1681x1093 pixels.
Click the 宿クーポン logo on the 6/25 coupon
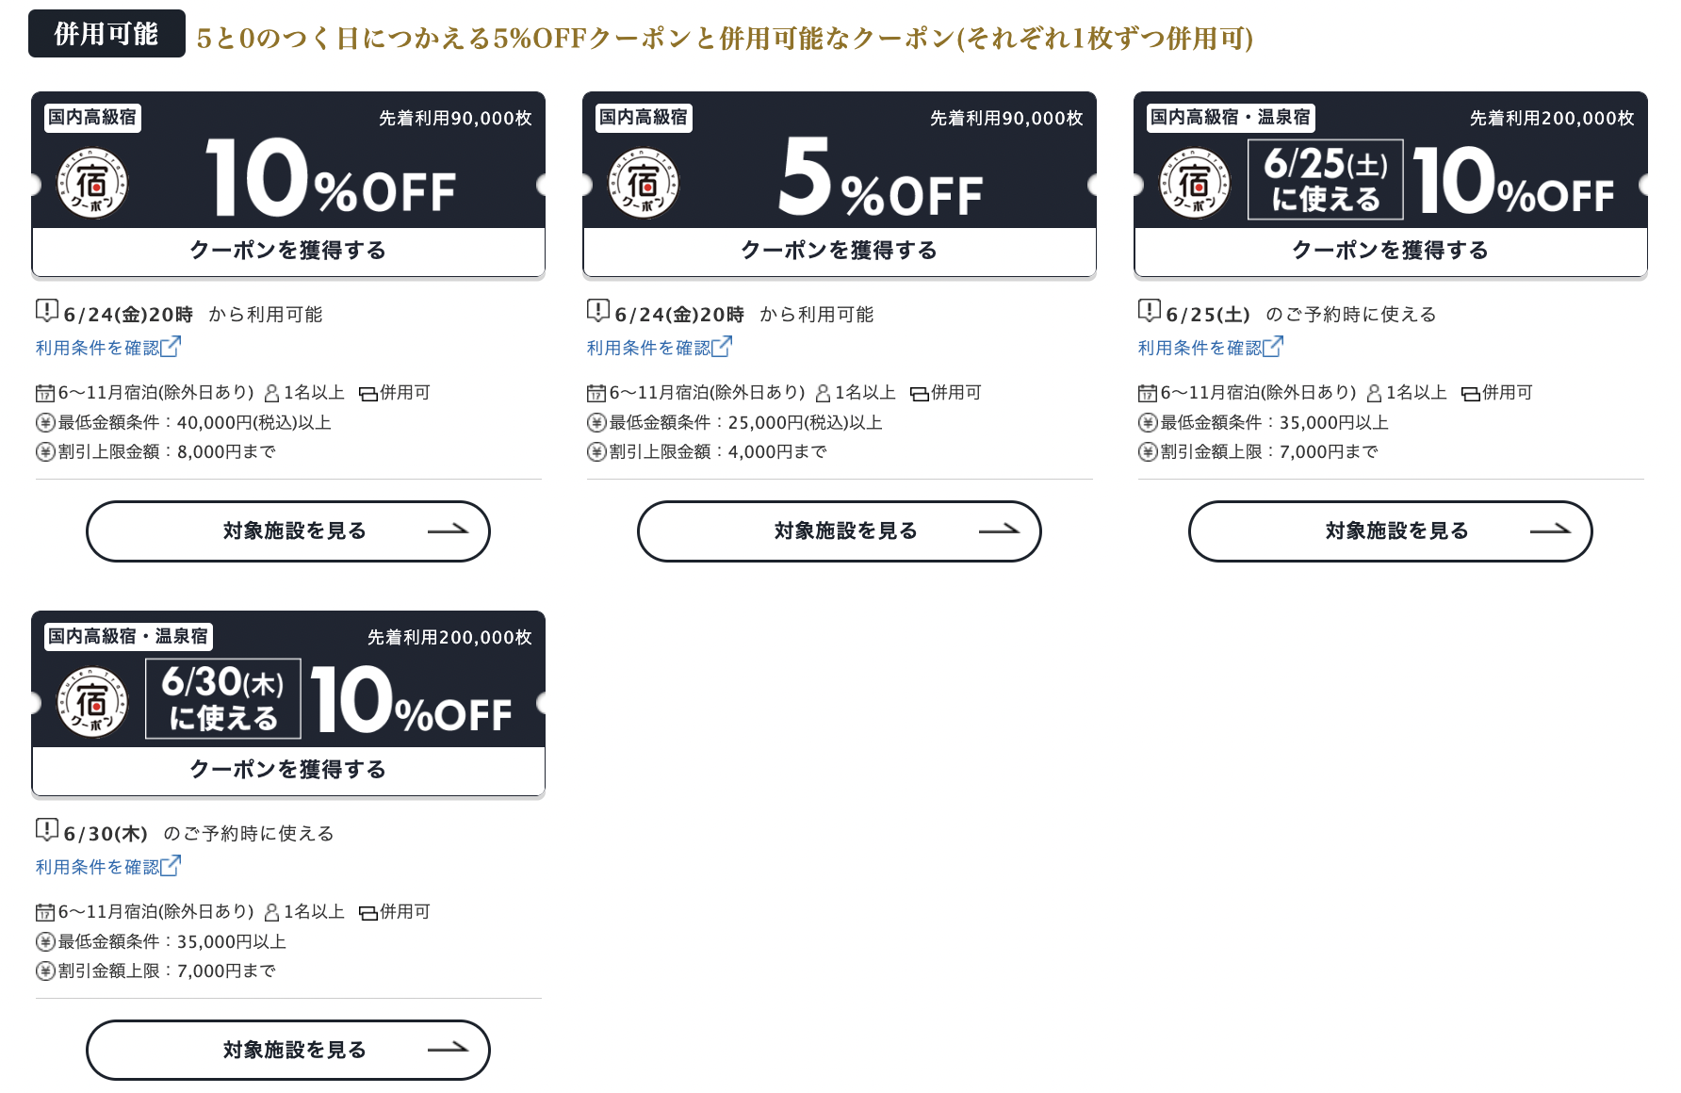tap(1195, 183)
